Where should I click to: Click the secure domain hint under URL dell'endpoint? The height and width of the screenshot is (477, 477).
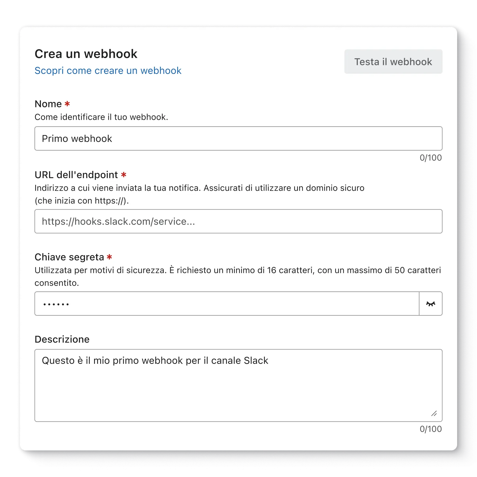pos(200,194)
